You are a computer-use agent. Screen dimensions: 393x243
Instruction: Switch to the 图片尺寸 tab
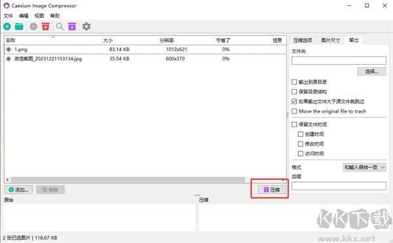330,40
